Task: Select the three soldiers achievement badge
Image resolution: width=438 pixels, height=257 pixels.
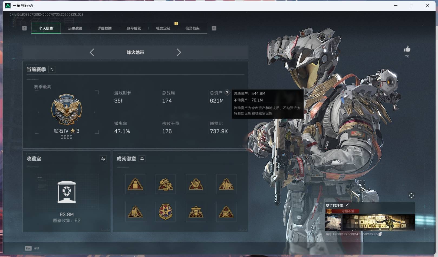Action: click(x=226, y=184)
